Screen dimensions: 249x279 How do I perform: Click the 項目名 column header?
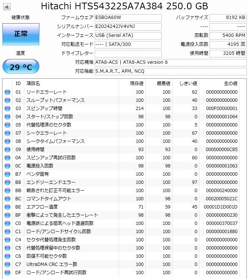(71, 84)
